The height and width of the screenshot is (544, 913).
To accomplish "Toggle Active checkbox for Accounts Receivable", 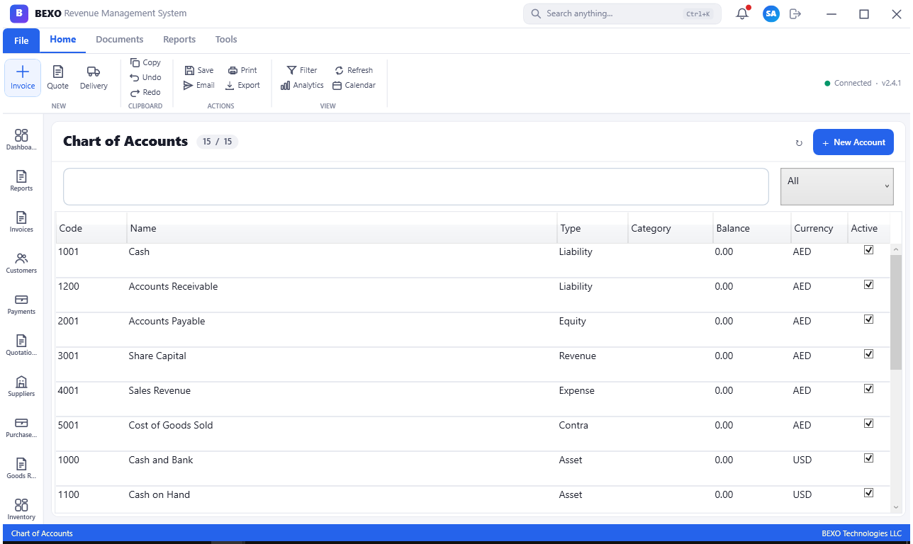I will (x=868, y=285).
